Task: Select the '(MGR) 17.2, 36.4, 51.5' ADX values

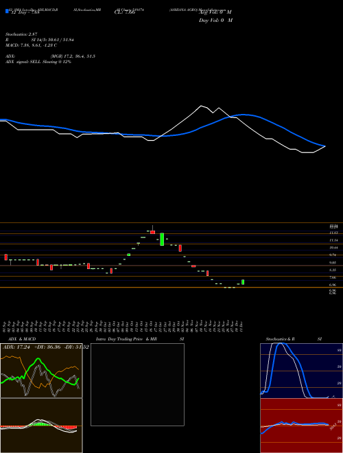Action: click(73, 56)
